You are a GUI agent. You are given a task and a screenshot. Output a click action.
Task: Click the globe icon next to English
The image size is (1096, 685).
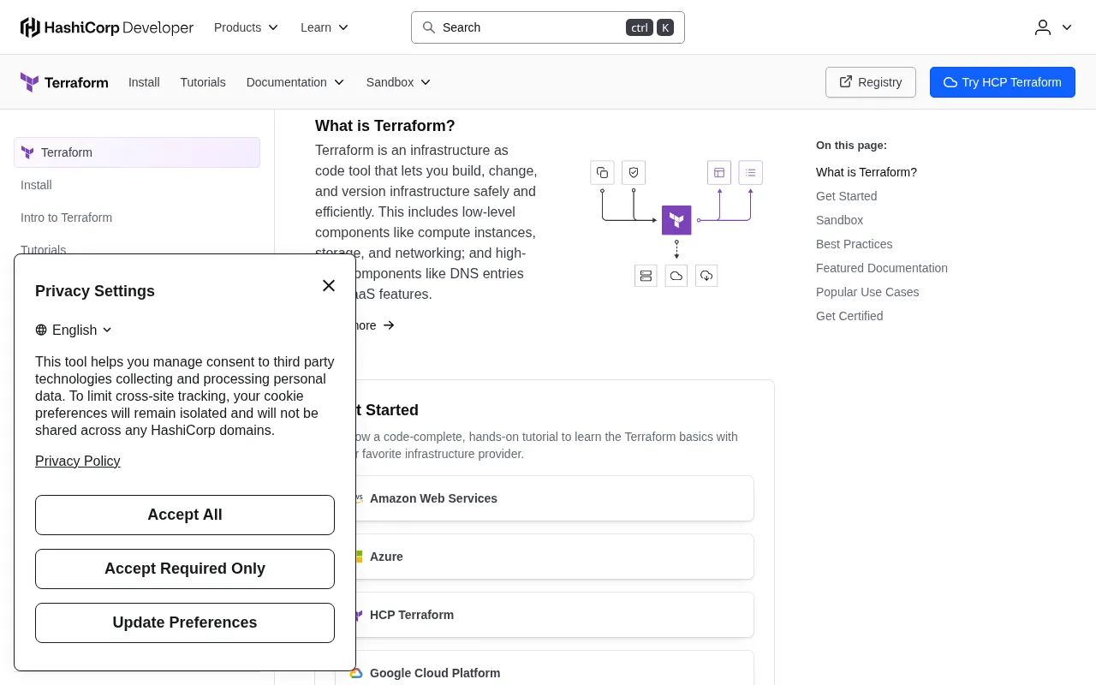point(41,330)
